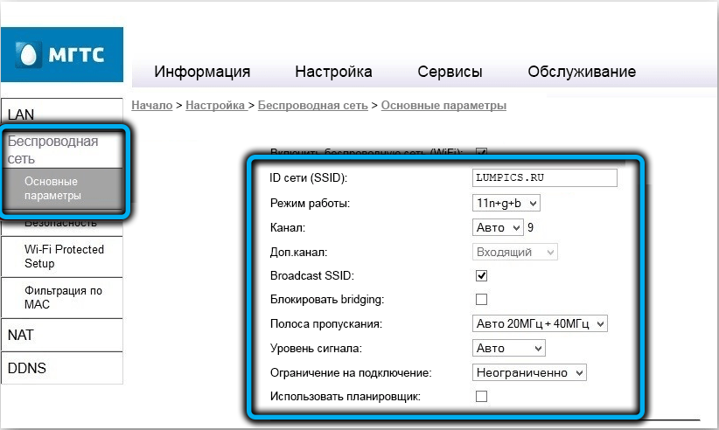This screenshot has width=719, height=430.
Task: Open the Канал dropdown
Action: pyautogui.click(x=497, y=227)
